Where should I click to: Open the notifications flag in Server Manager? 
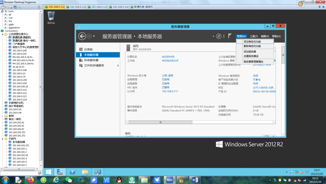pyautogui.click(x=230, y=36)
